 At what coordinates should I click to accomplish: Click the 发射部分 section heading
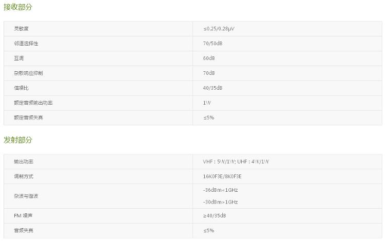17,140
